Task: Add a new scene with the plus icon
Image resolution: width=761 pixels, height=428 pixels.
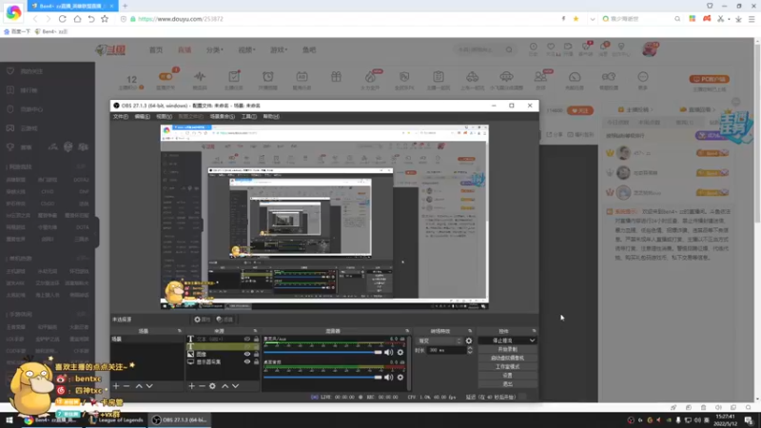Action: [116, 386]
